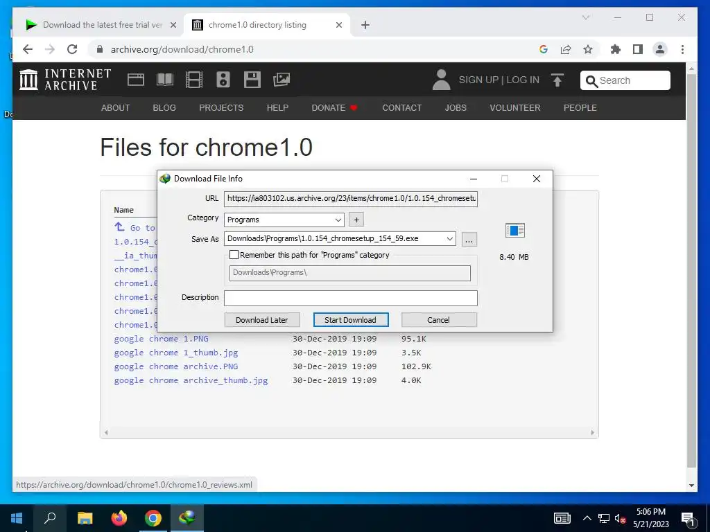
Task: Add a new category with the plus button
Action: 356,220
